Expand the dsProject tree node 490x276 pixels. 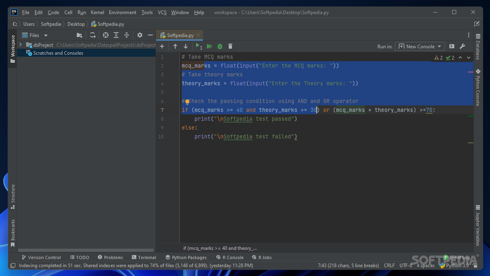coord(21,45)
